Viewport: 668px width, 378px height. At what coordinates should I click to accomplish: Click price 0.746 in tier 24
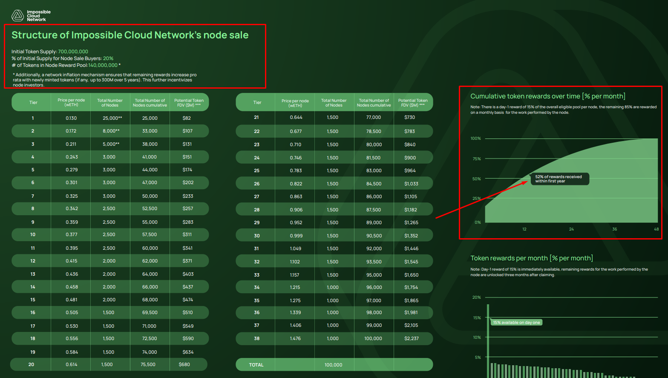pos(296,158)
